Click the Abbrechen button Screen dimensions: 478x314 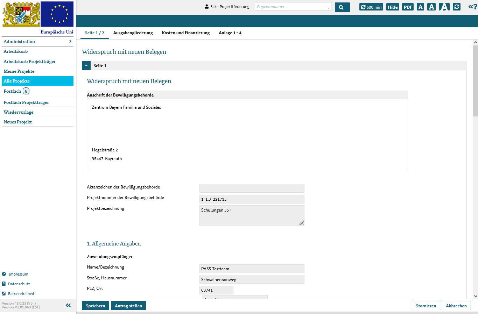(x=456, y=306)
